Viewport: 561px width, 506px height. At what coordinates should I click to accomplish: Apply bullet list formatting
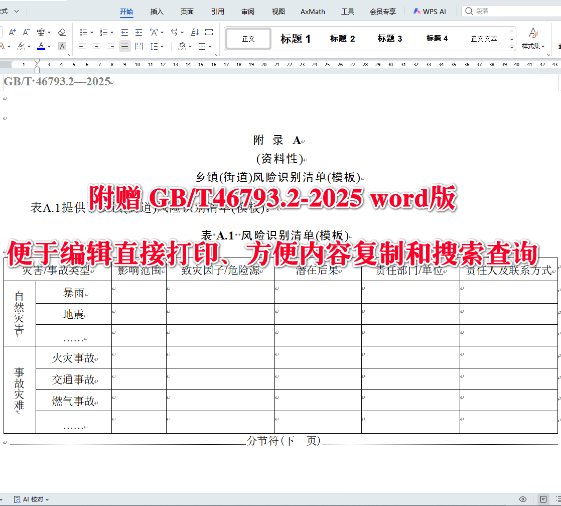84,31
